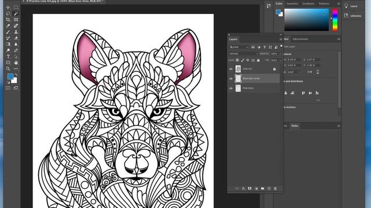Swap foreground and background colors
Image resolution: width=371 pixels, height=208 pixels.
(x=16, y=75)
